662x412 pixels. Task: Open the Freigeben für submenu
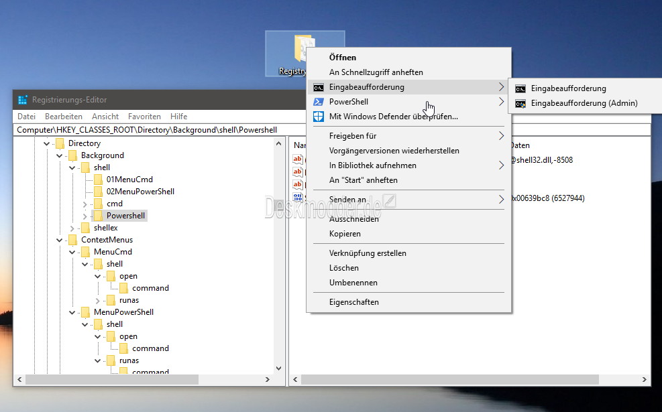[408, 136]
